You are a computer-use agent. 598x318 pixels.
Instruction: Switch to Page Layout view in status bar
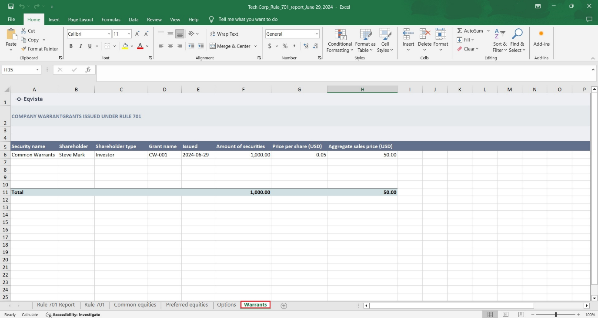[x=505, y=315]
